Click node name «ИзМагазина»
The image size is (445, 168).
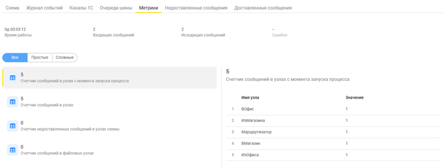coord(253,120)
